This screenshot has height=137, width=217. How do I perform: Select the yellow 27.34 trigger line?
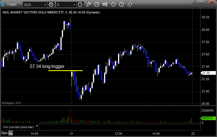click(x=66, y=71)
